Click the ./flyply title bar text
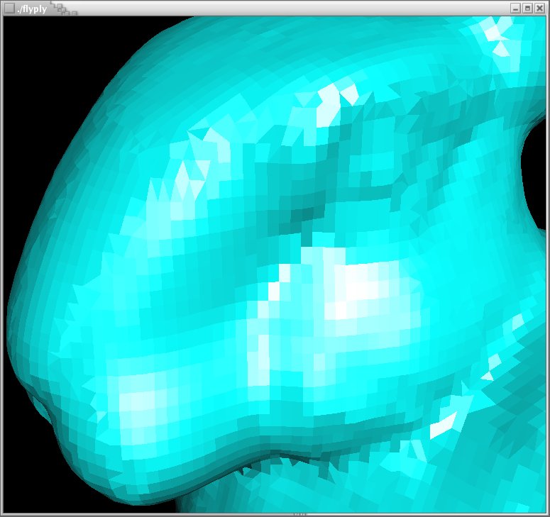550x517 pixels. pyautogui.click(x=32, y=9)
